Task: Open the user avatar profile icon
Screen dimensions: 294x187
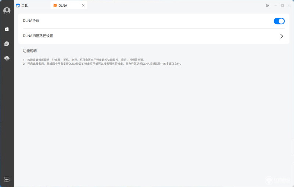Action: pyautogui.click(x=7, y=11)
